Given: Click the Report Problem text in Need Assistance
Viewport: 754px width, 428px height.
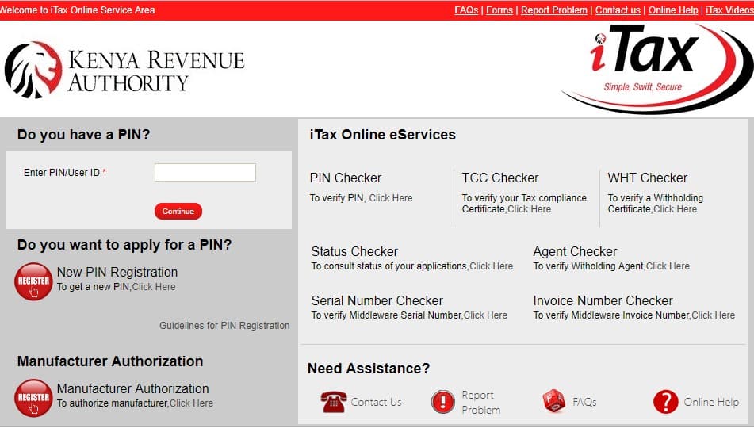Looking at the screenshot, I should (x=481, y=403).
